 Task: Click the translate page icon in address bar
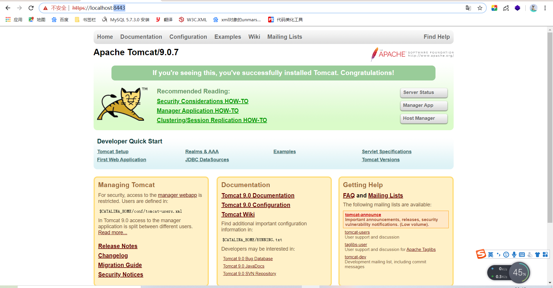coord(468,8)
